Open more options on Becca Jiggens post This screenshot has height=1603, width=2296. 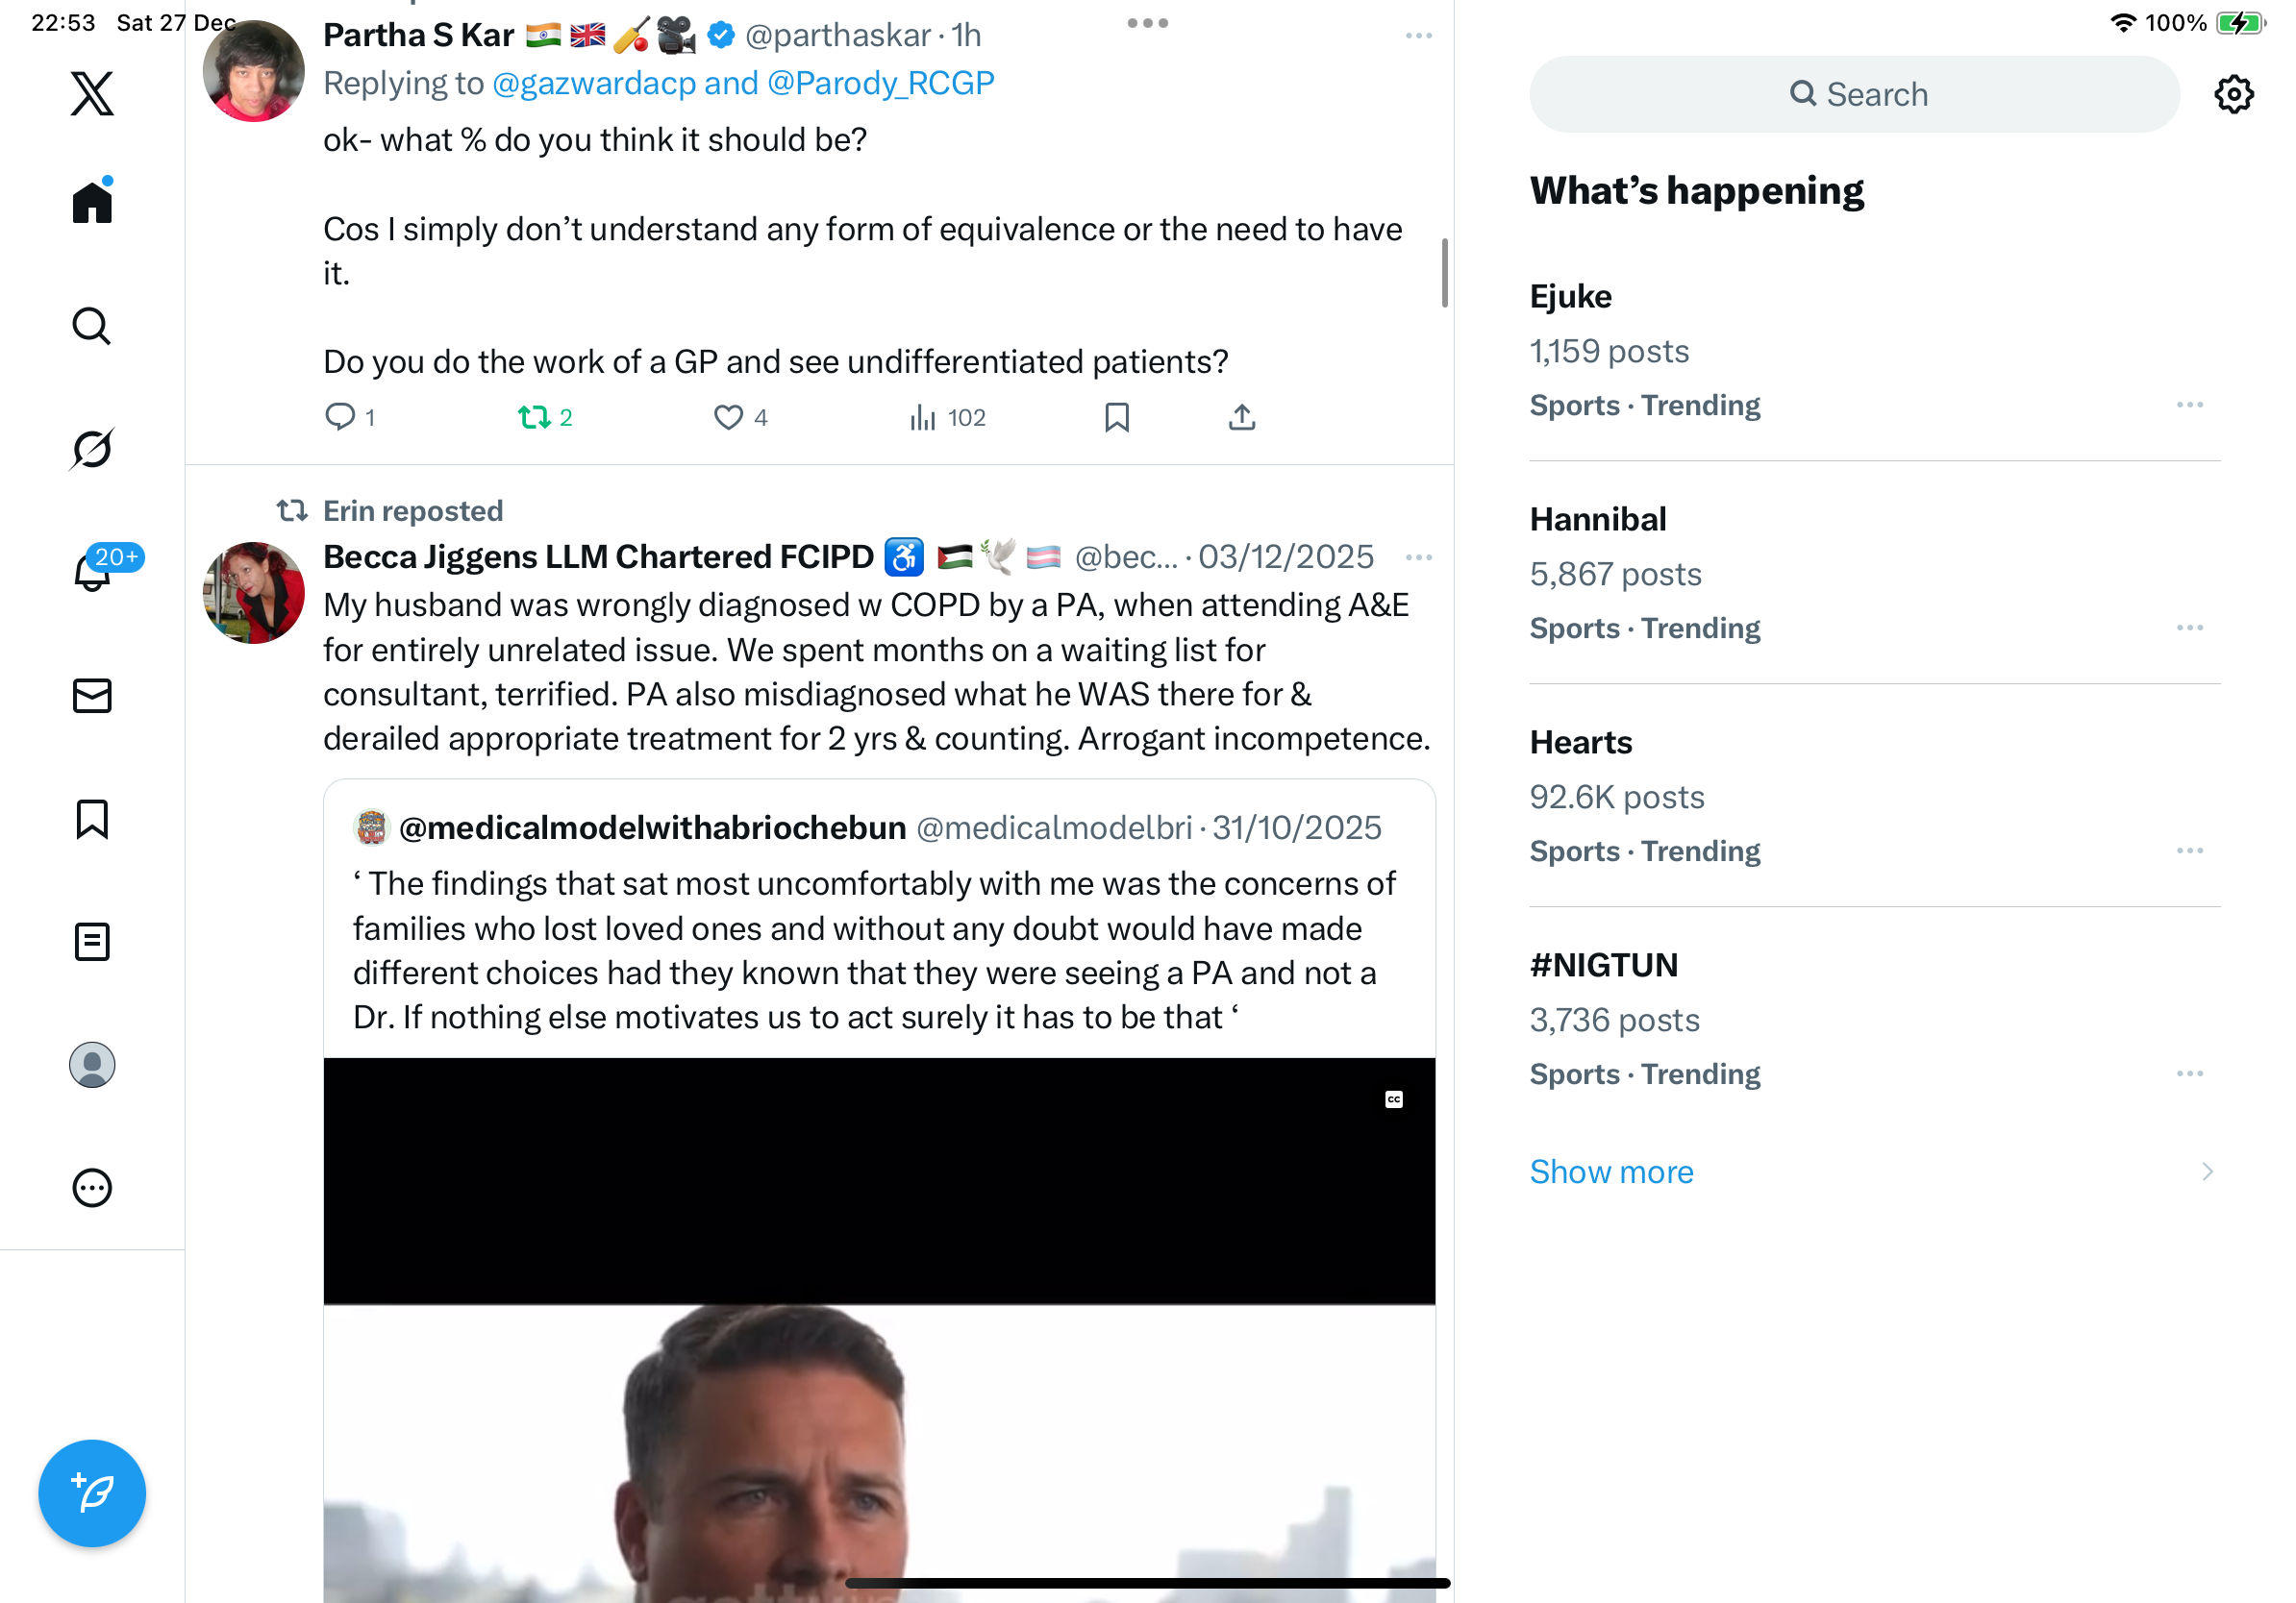click(1419, 556)
